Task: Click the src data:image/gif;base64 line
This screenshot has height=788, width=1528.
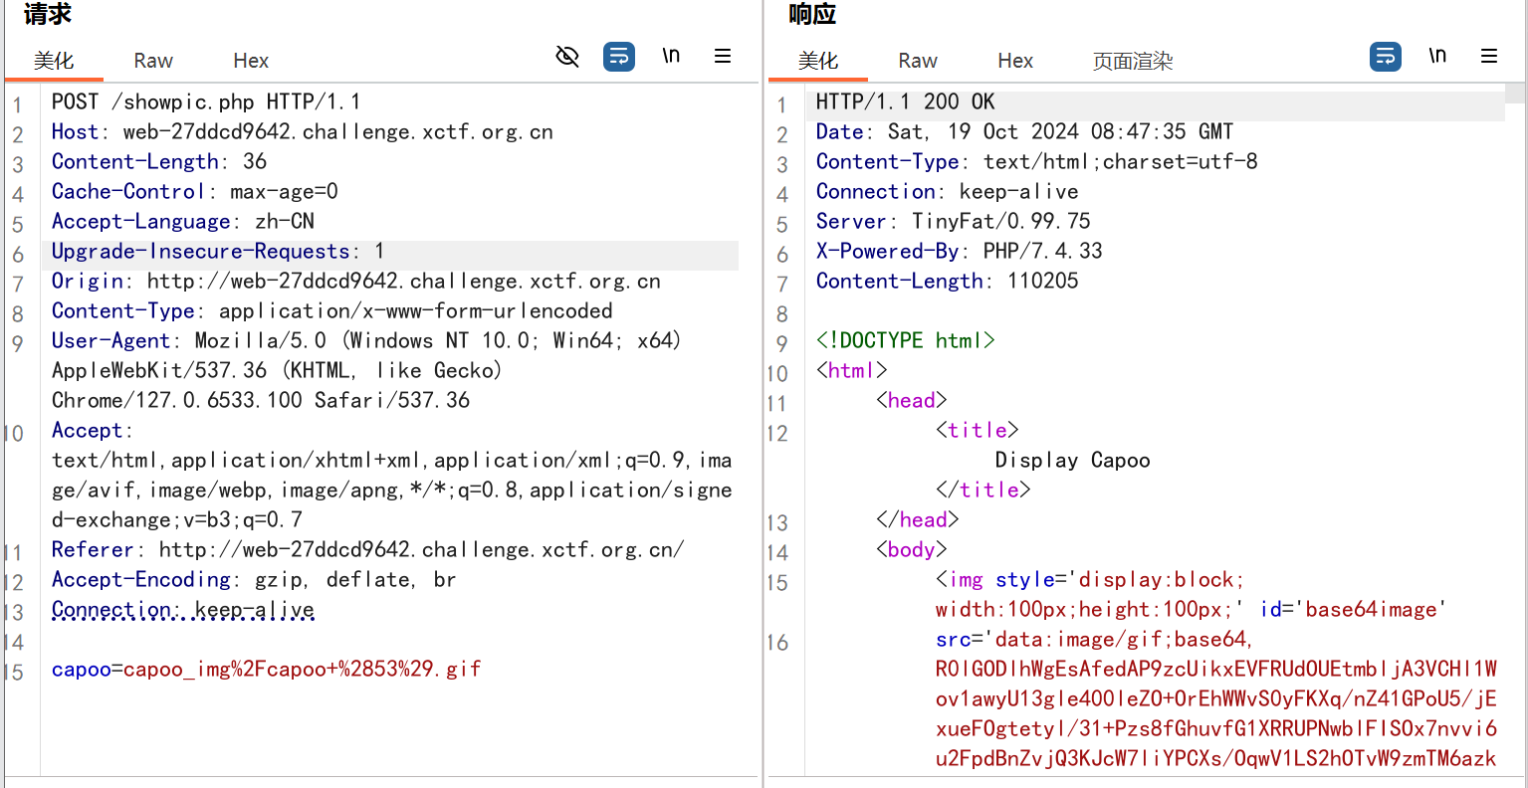Action: pyautogui.click(x=1094, y=639)
